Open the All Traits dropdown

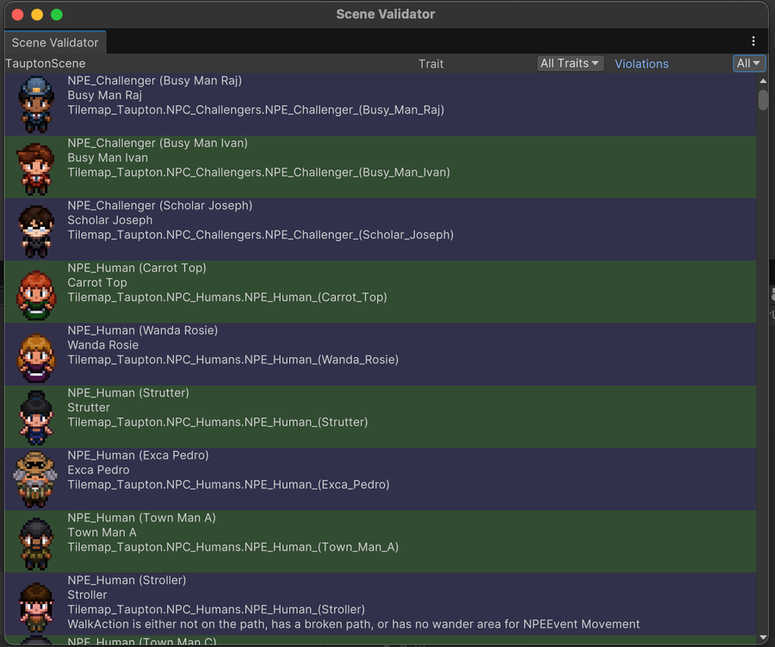(x=570, y=63)
